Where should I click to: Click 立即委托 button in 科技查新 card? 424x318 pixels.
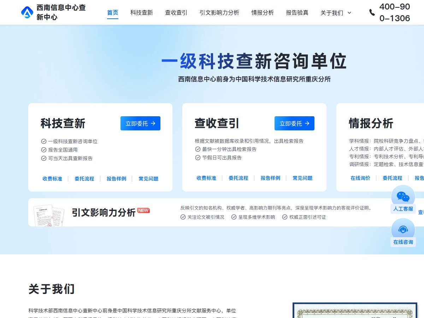tap(140, 123)
